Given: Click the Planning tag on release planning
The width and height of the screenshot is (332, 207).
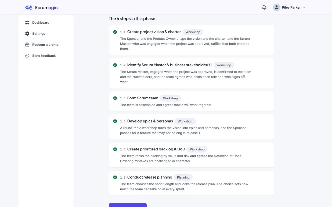Looking at the screenshot, I should 183,177.
